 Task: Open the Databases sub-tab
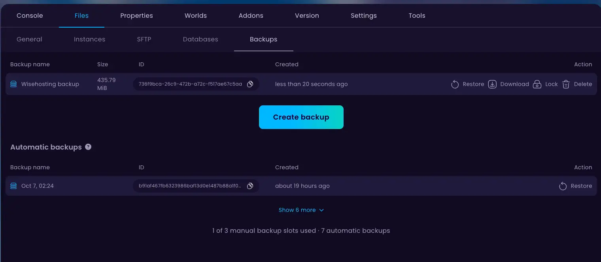pyautogui.click(x=200, y=39)
